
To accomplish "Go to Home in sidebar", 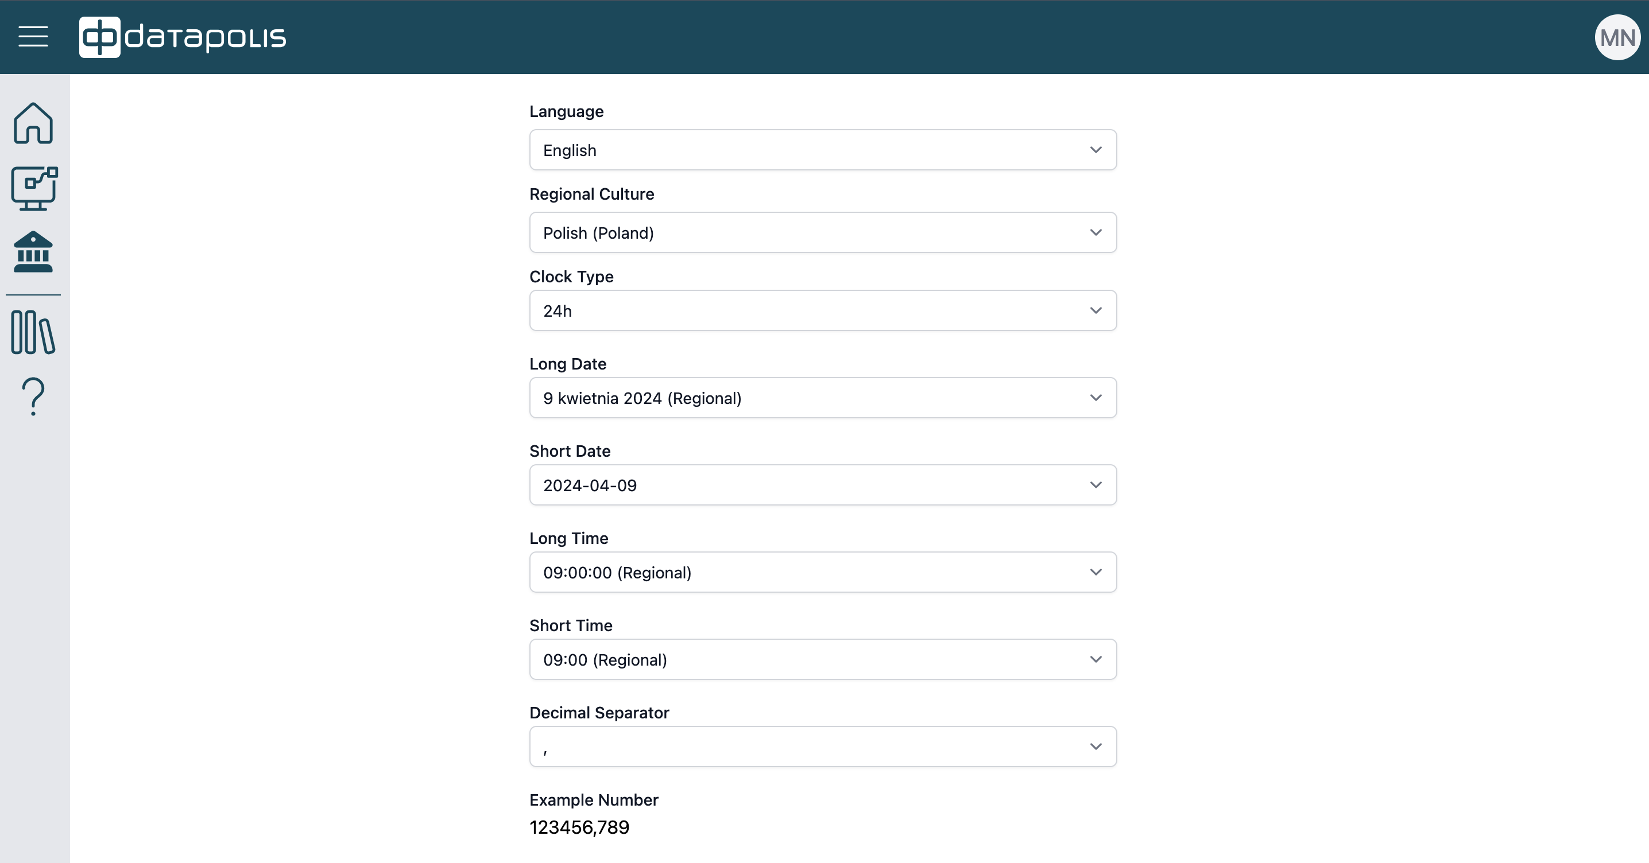I will (x=33, y=123).
